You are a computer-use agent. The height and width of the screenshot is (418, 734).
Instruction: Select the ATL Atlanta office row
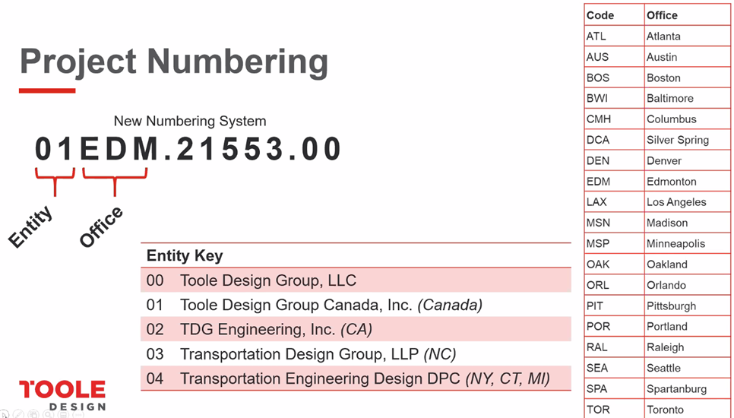pos(658,36)
